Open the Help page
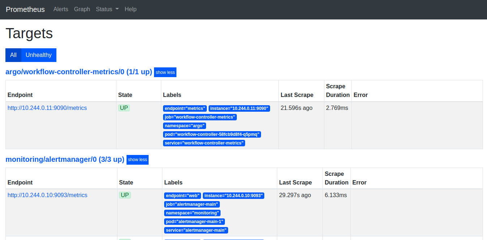Image resolution: width=487 pixels, height=240 pixels. (131, 9)
